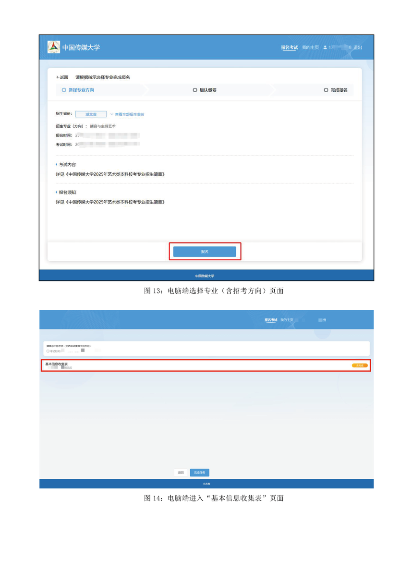The height and width of the screenshot is (584, 413).
Task: Open 我的主页 tab in the 图14 page header
Action: click(x=287, y=320)
